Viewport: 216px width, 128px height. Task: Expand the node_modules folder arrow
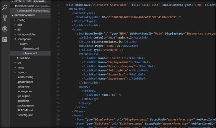(15, 34)
